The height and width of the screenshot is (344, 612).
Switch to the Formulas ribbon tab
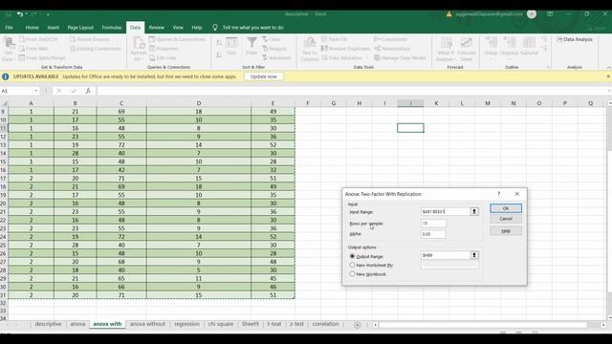[112, 28]
